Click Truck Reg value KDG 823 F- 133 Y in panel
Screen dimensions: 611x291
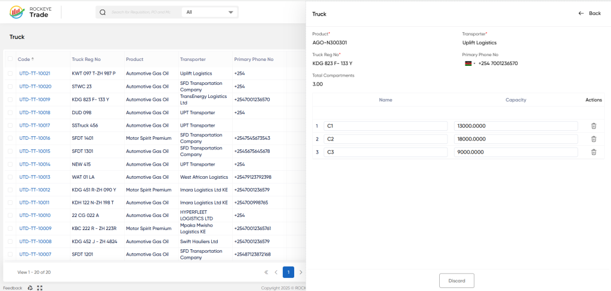(332, 63)
